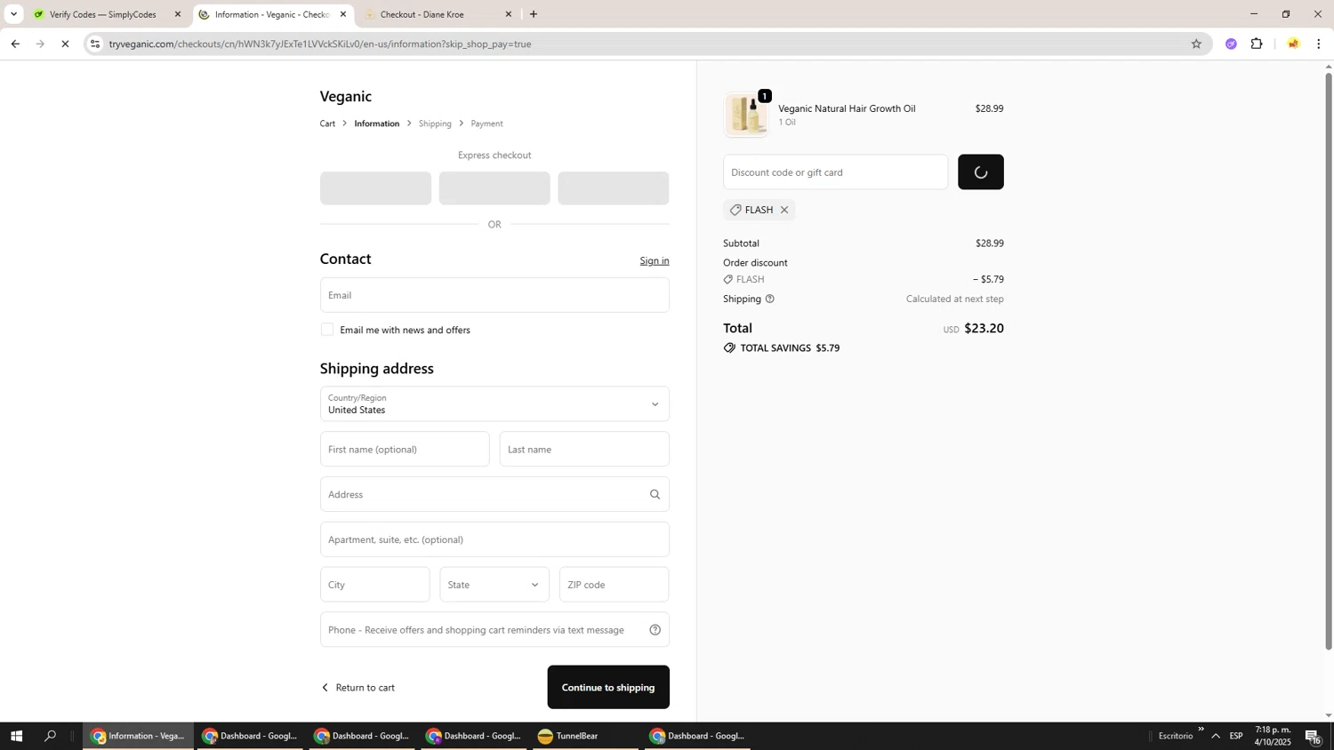
Task: Focus the Last name field
Action: pos(584,450)
